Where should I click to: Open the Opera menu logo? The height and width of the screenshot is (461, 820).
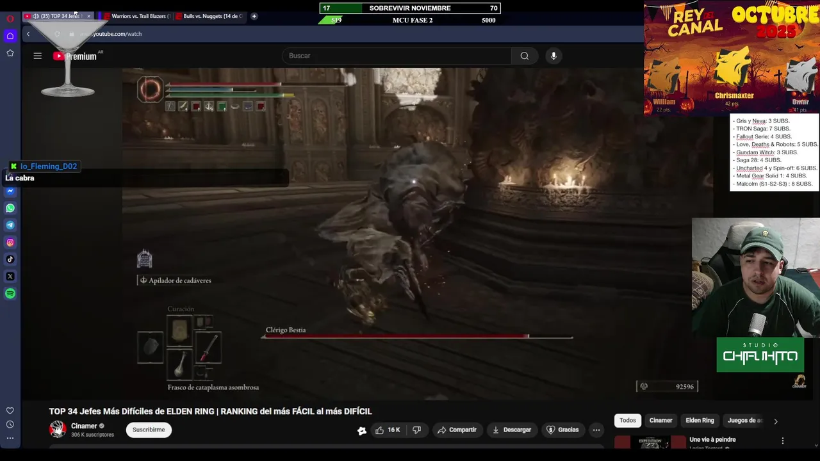10,19
